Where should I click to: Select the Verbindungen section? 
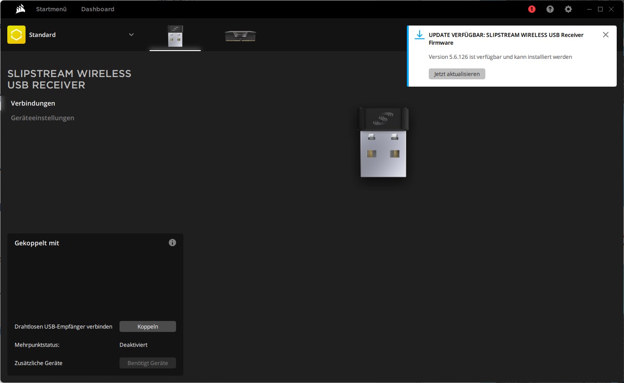click(33, 103)
